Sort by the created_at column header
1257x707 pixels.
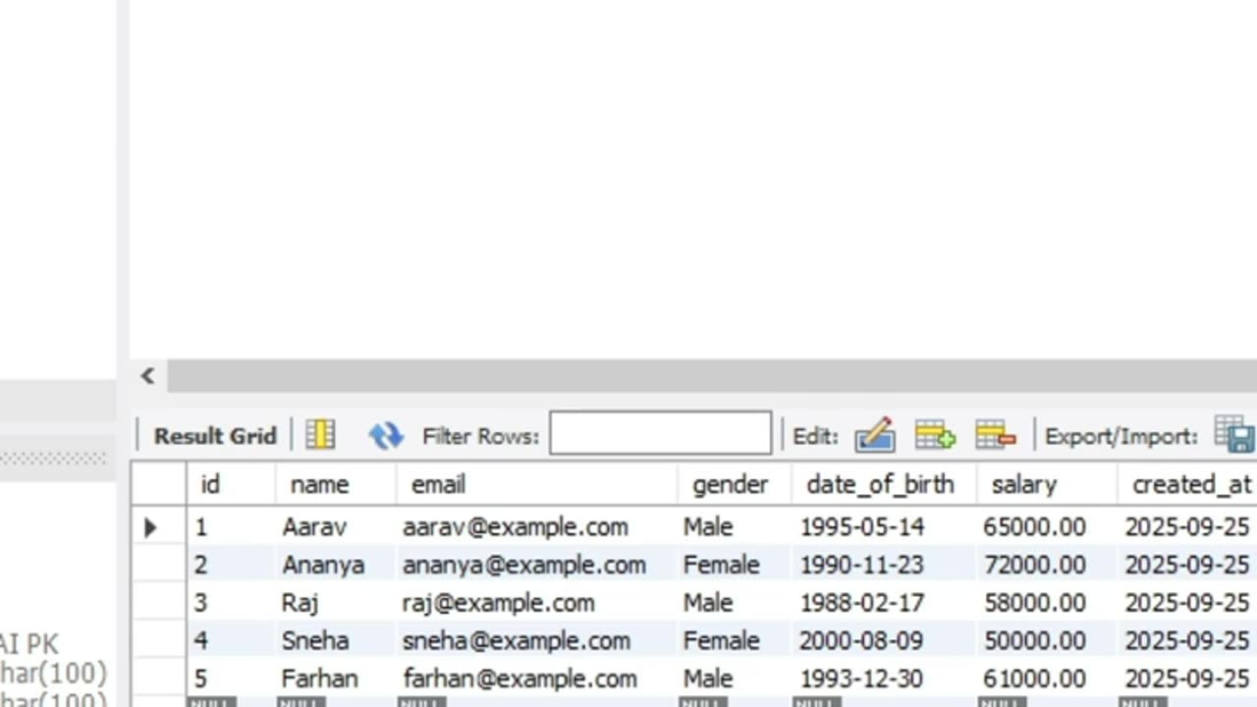(1187, 484)
